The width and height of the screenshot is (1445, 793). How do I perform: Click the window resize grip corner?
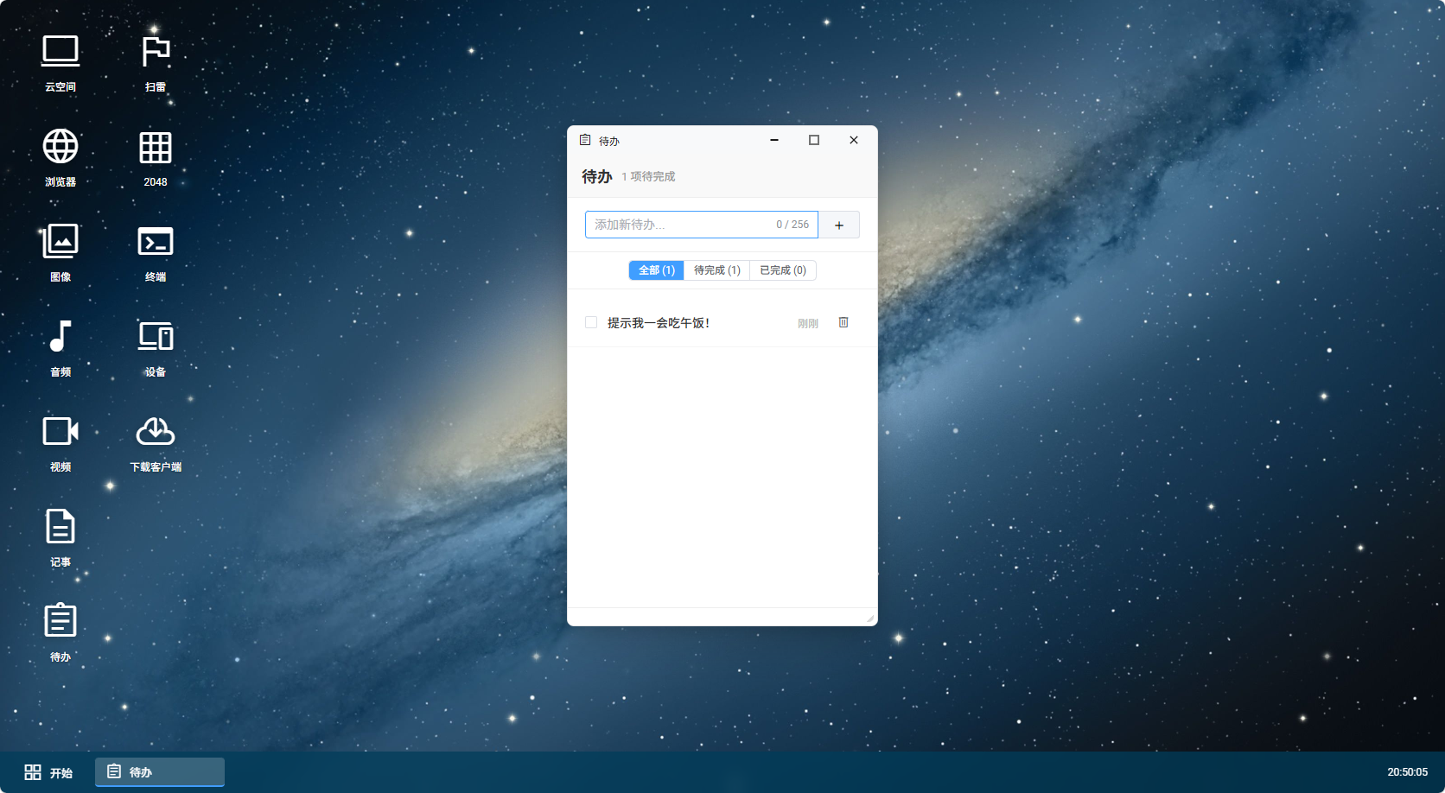pos(870,618)
